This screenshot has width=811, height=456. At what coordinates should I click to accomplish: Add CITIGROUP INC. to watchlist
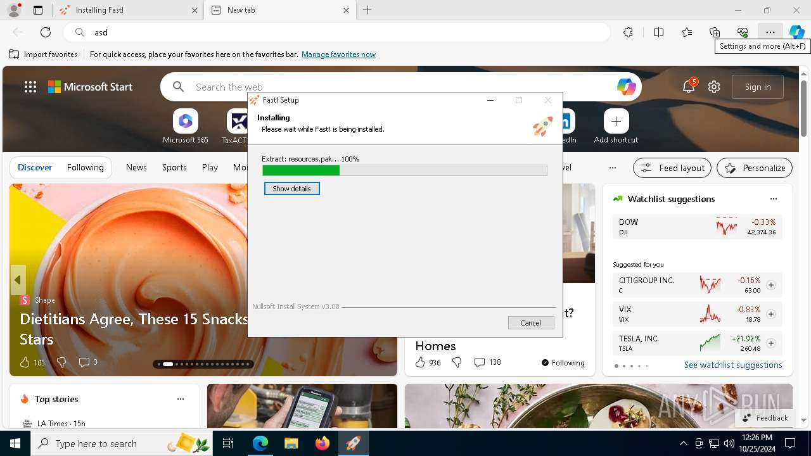[771, 285]
